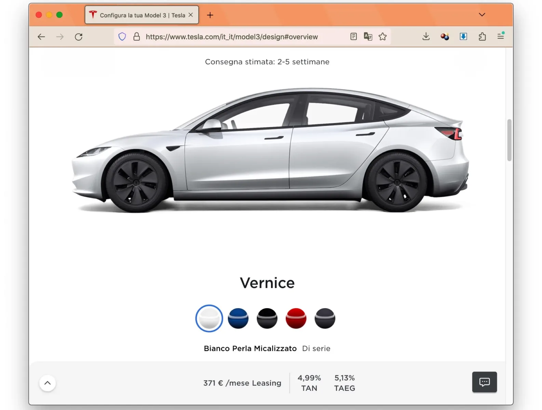Bookmark this page with the star

(x=383, y=37)
